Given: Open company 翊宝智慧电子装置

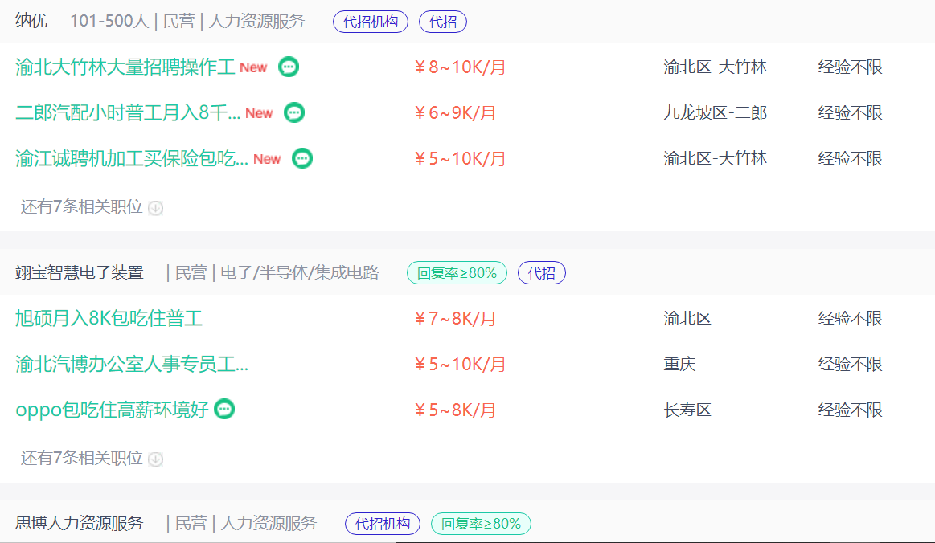Looking at the screenshot, I should (x=80, y=273).
